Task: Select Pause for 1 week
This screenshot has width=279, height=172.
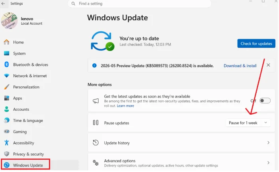Action: click(x=243, y=123)
